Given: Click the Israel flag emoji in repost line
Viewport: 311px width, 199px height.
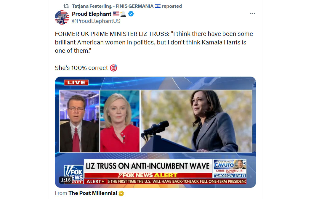Looking at the screenshot, I should (x=158, y=6).
